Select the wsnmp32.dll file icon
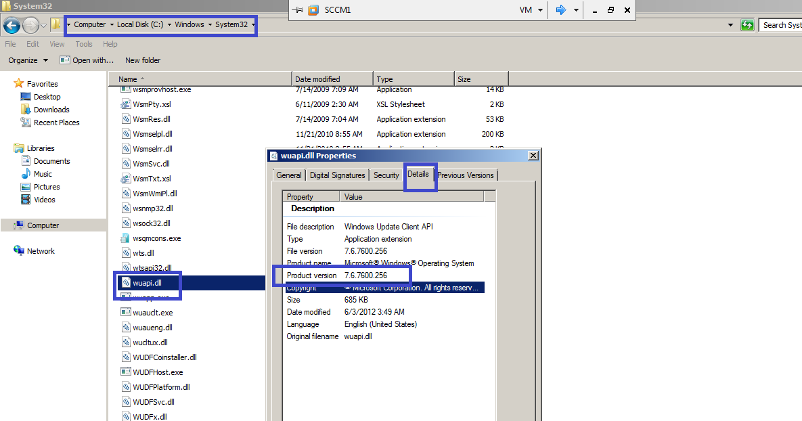 (126, 208)
